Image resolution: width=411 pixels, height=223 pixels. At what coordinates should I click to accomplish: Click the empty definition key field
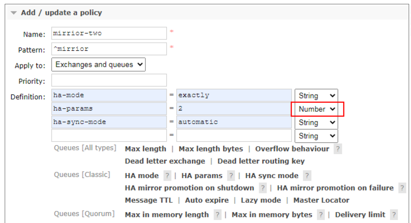109,135
